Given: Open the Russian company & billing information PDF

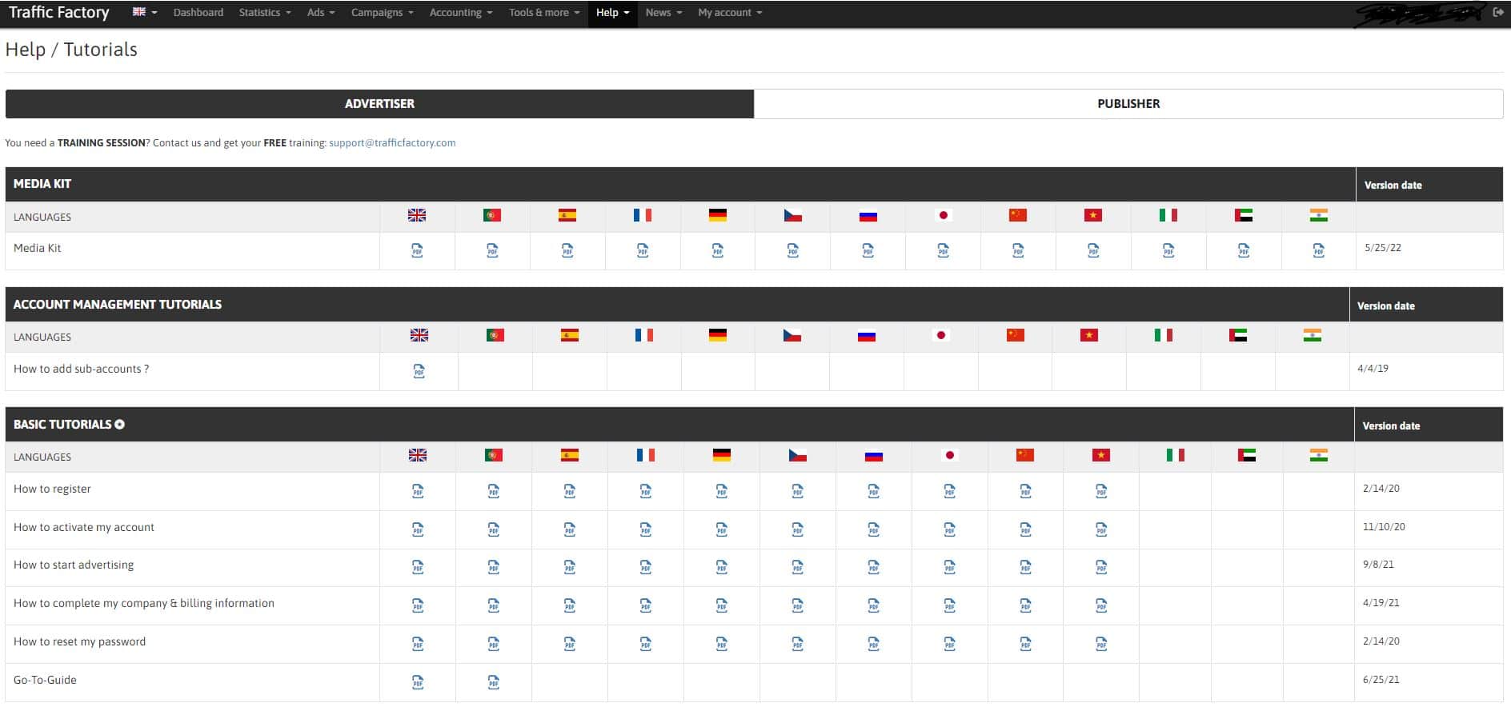Looking at the screenshot, I should (x=873, y=605).
